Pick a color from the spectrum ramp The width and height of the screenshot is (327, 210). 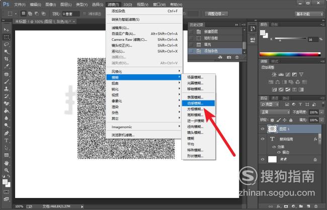(x=290, y=54)
